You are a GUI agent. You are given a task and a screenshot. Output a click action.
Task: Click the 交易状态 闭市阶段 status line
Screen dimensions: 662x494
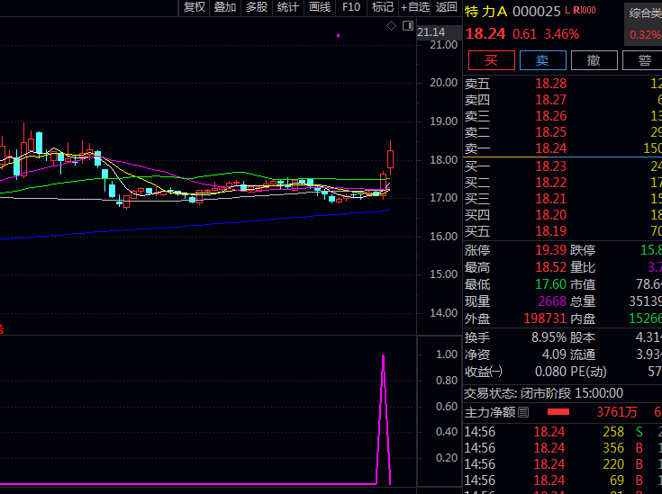click(544, 393)
